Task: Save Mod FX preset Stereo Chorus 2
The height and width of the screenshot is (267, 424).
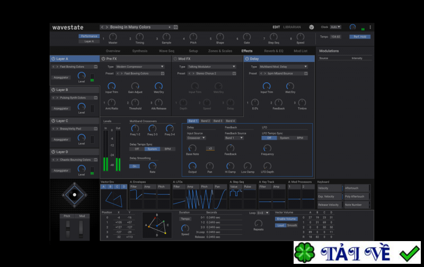Action: 234,73
